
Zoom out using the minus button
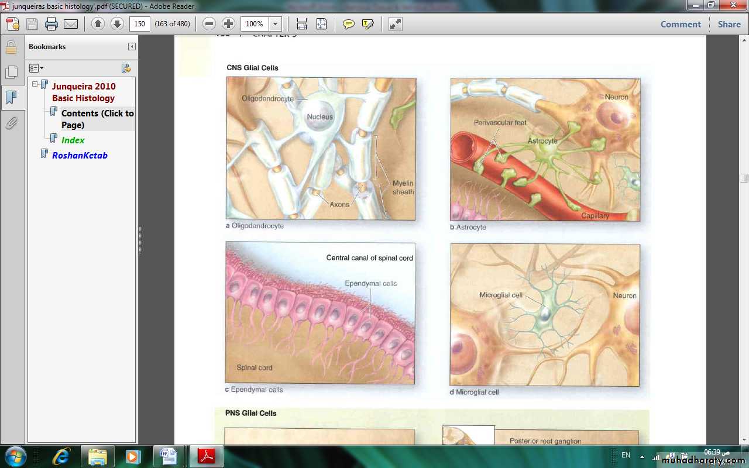click(209, 24)
